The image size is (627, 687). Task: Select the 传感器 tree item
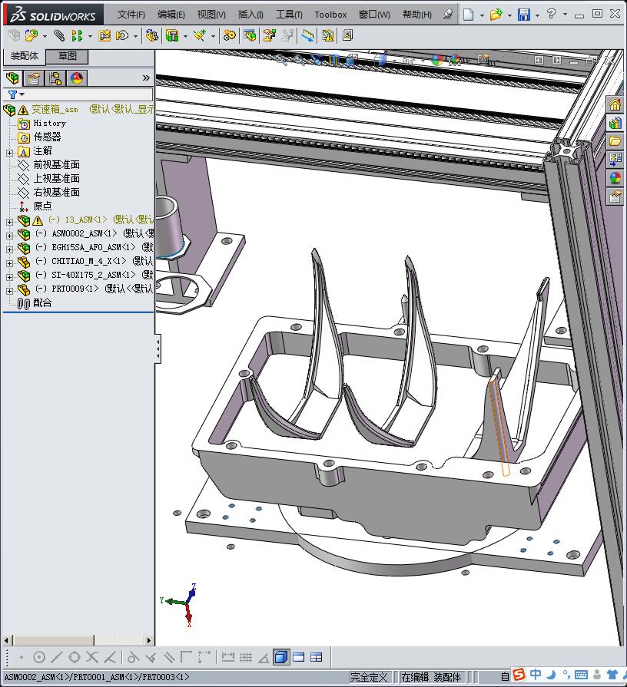click(x=47, y=137)
